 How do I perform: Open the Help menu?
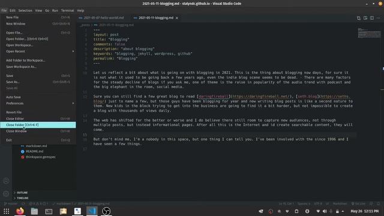click(x=80, y=11)
